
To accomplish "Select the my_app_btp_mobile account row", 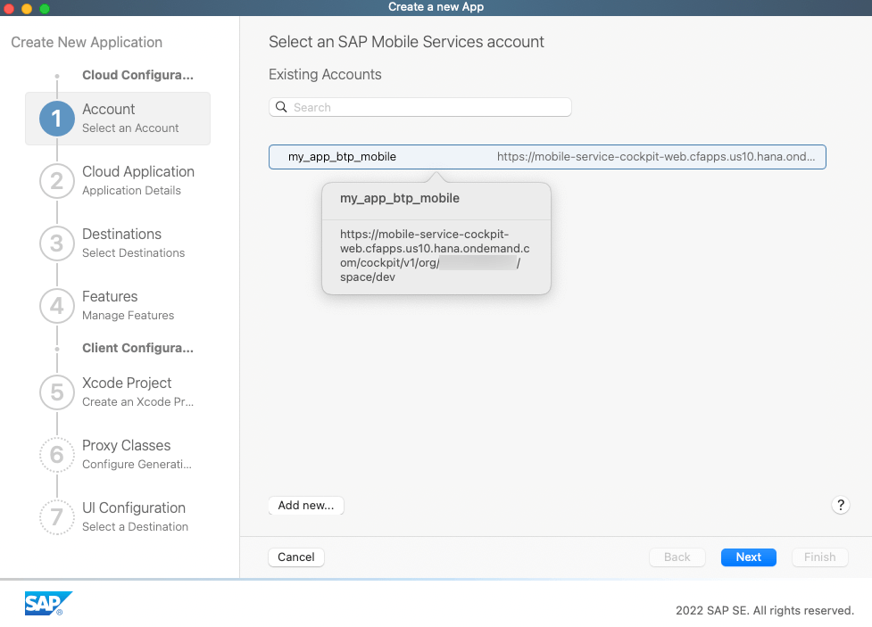I will tap(547, 157).
